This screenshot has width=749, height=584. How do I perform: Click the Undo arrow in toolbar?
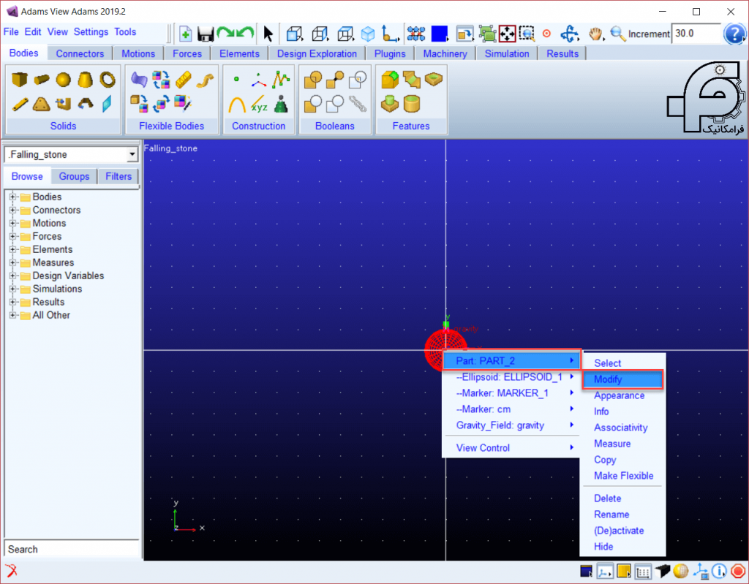pos(245,34)
